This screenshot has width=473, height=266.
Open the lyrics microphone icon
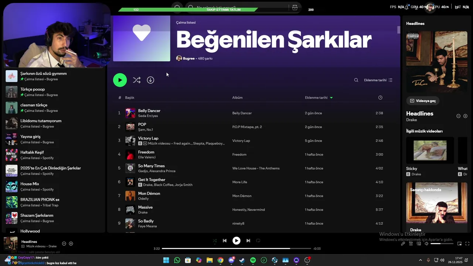point(403,243)
